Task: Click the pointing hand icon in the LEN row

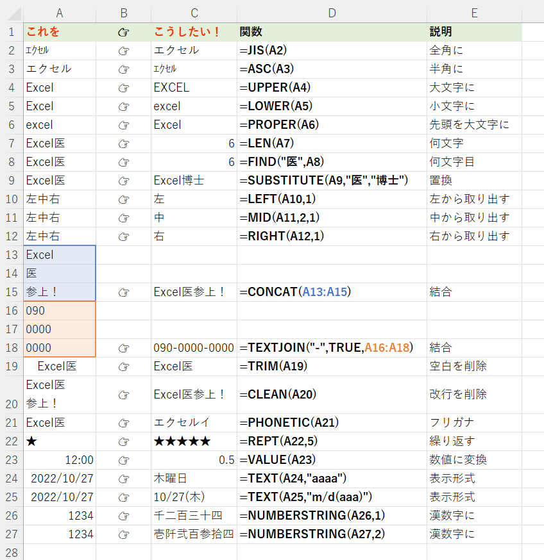Action: click(123, 144)
